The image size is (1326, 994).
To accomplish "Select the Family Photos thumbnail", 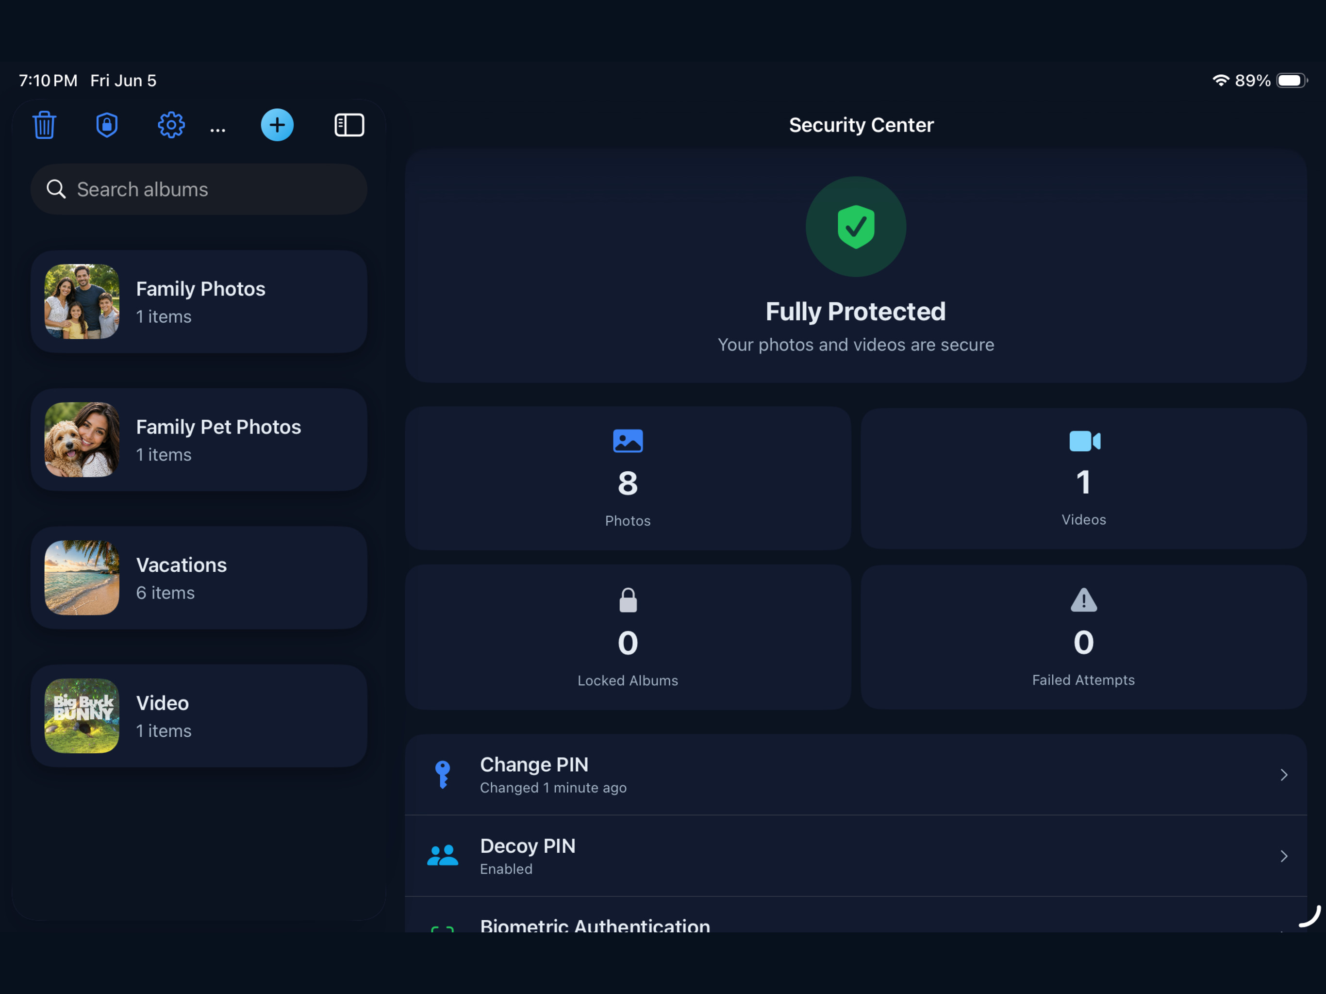I will coord(82,301).
